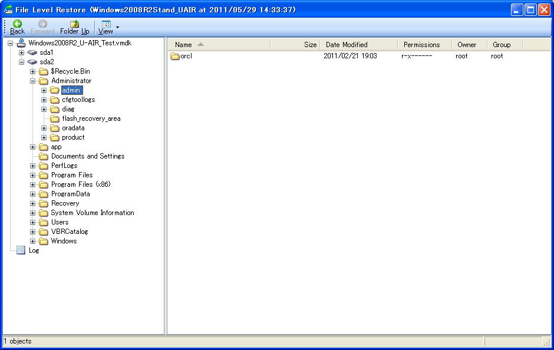
Task: Expand the oradata folder node
Action: pyautogui.click(x=44, y=128)
